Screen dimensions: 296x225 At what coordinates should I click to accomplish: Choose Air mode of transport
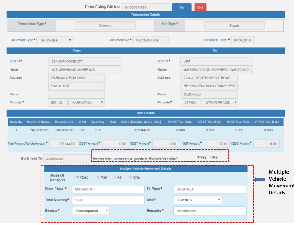coord(115,177)
